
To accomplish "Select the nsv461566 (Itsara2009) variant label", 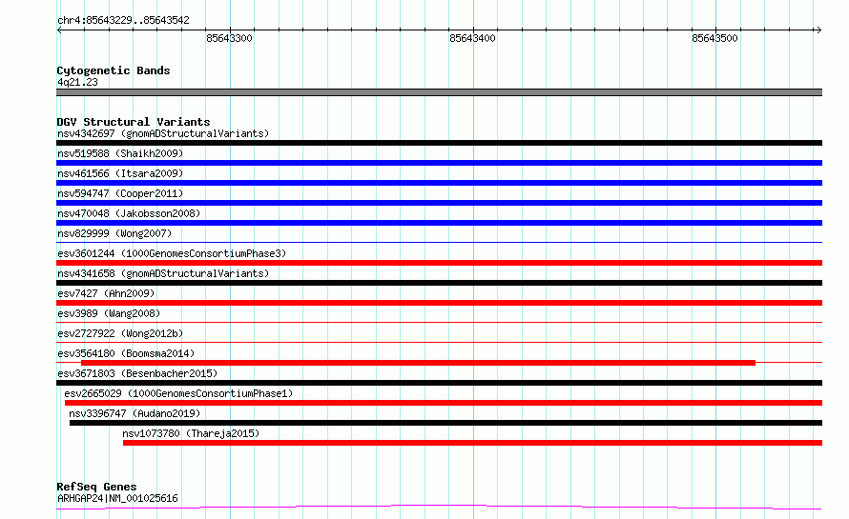I will [x=120, y=173].
